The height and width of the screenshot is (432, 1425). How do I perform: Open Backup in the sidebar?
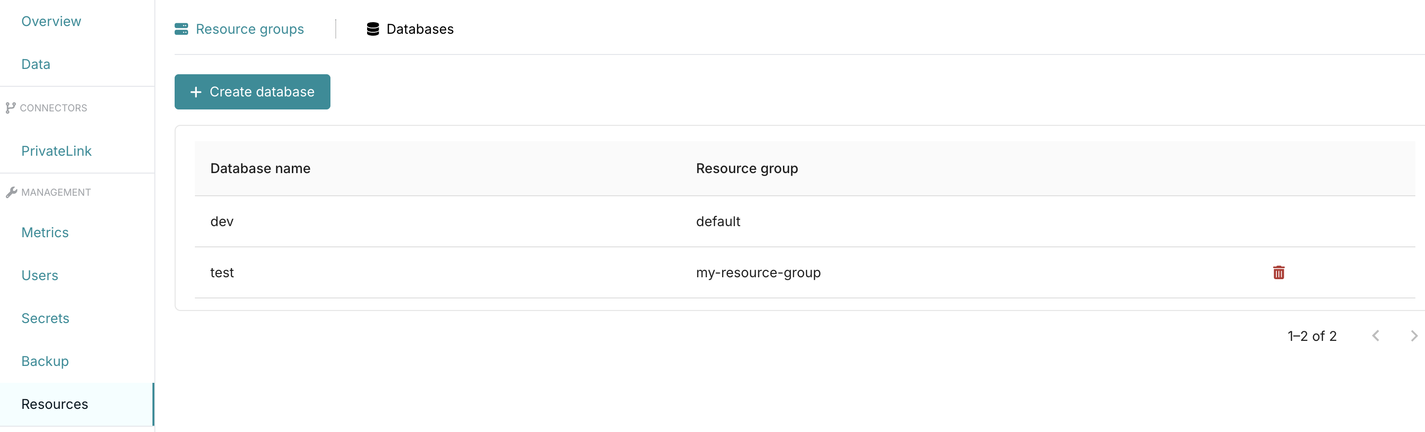[x=45, y=361]
